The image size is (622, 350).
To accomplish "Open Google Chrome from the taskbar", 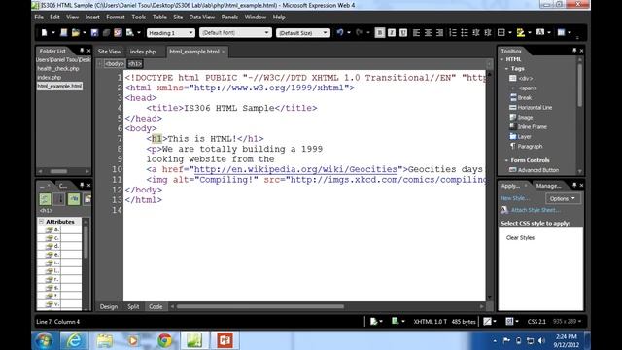I will point(164,340).
